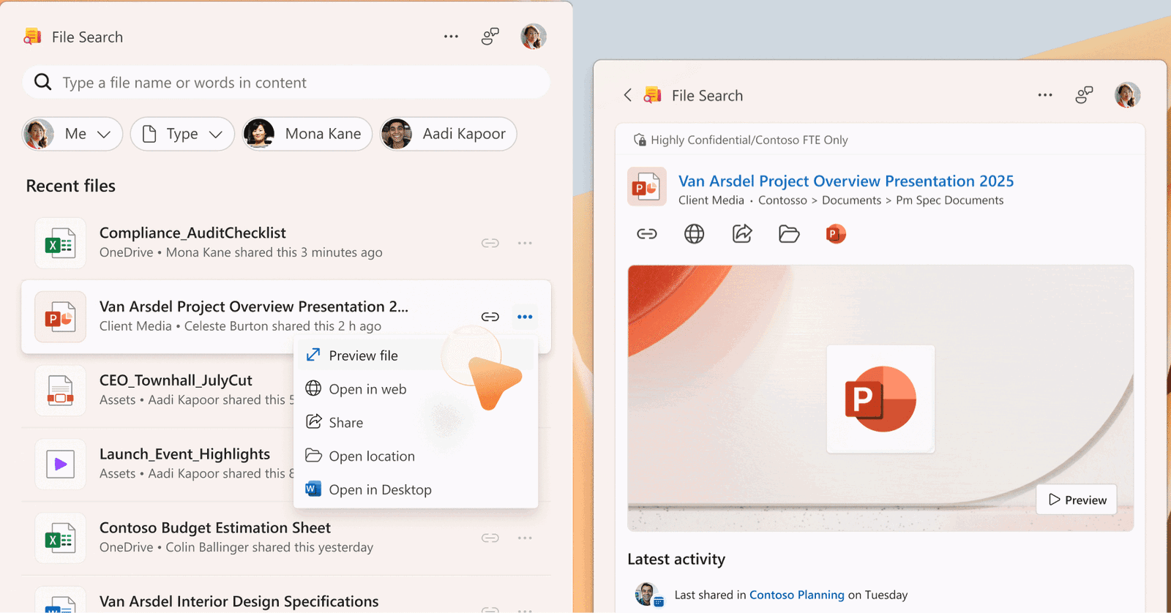Toggle the Mona Kane filter chip

(x=307, y=134)
